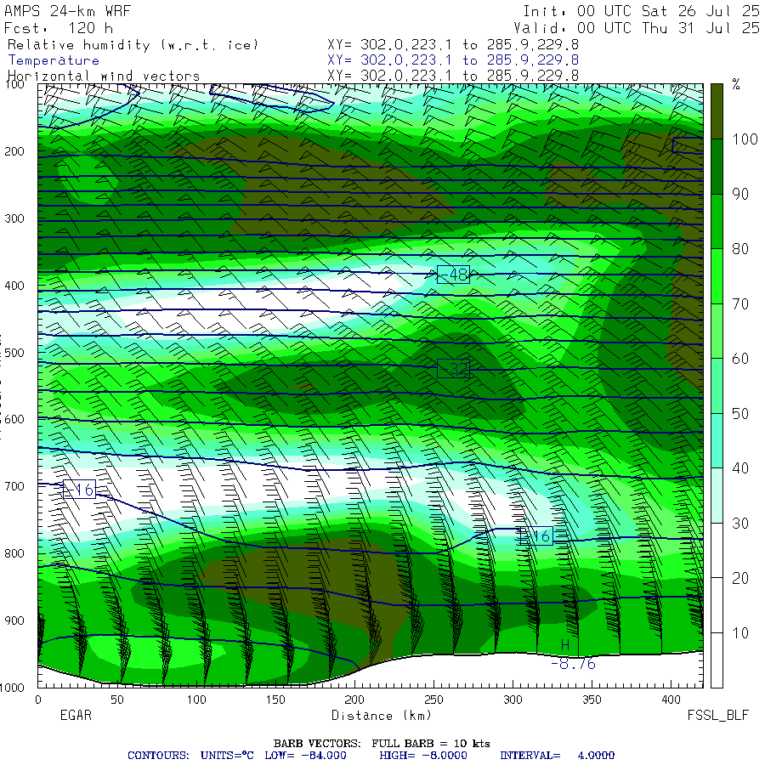Viewport: 765px width, 765px height.
Task: Click the '-8.76' maximum temperature value
Action: click(573, 664)
